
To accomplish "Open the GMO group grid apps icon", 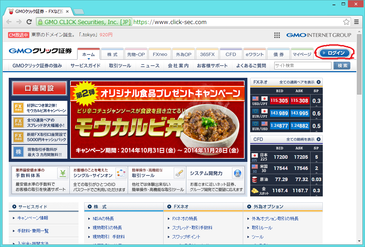I will [277, 35].
